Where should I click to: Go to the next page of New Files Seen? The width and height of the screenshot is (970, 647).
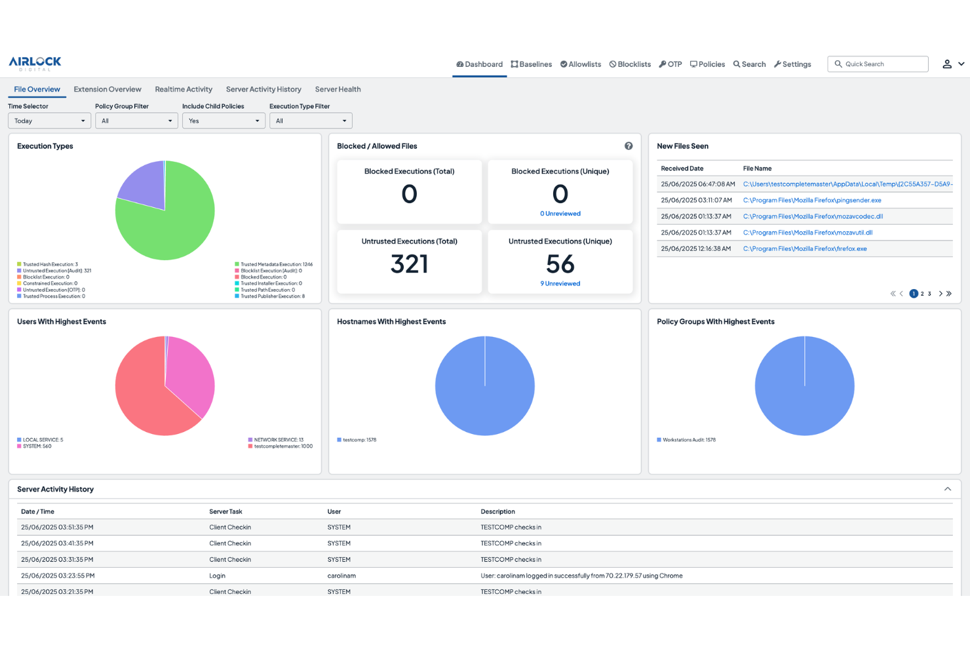pyautogui.click(x=941, y=294)
